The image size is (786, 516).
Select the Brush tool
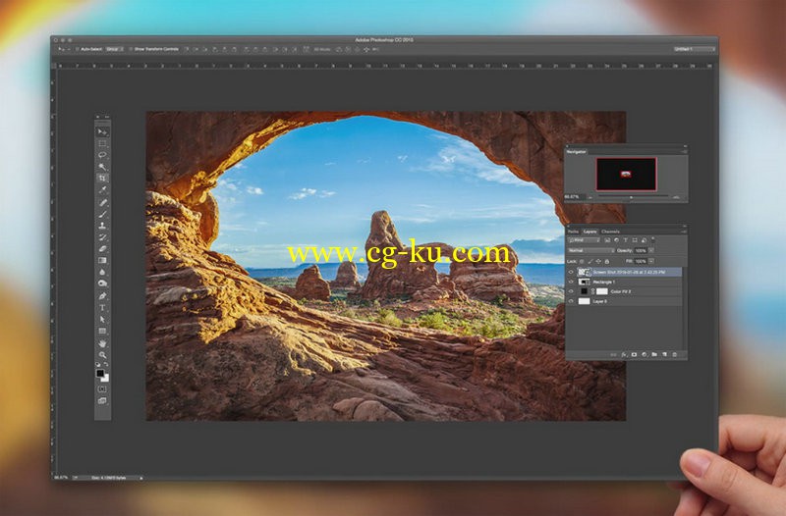(x=102, y=214)
